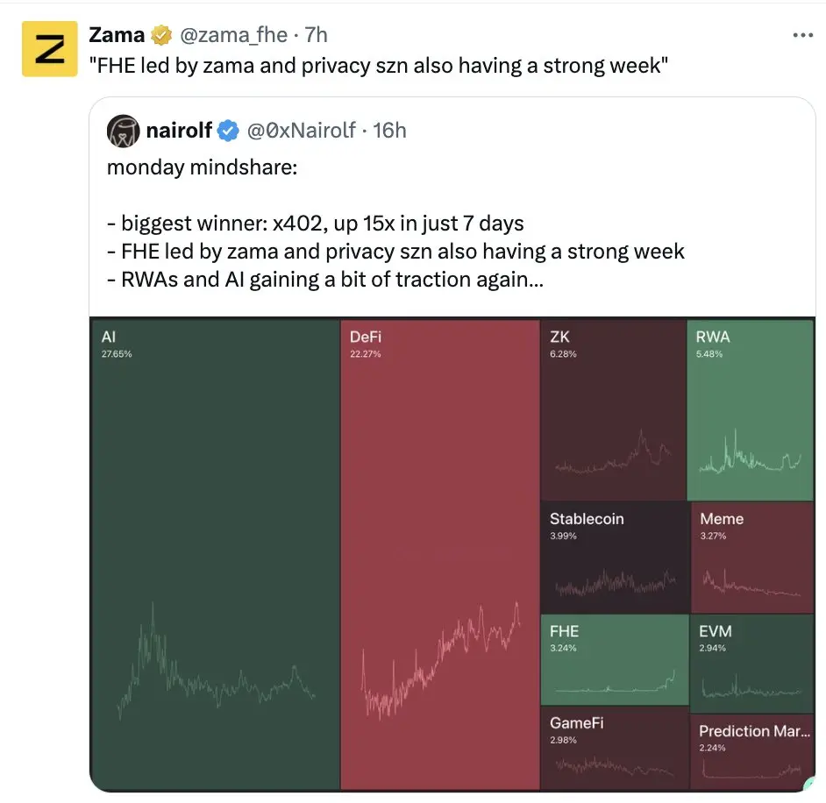Screen dimensions: 826x803
Task: Click the nairolf display name
Action: coord(179,131)
